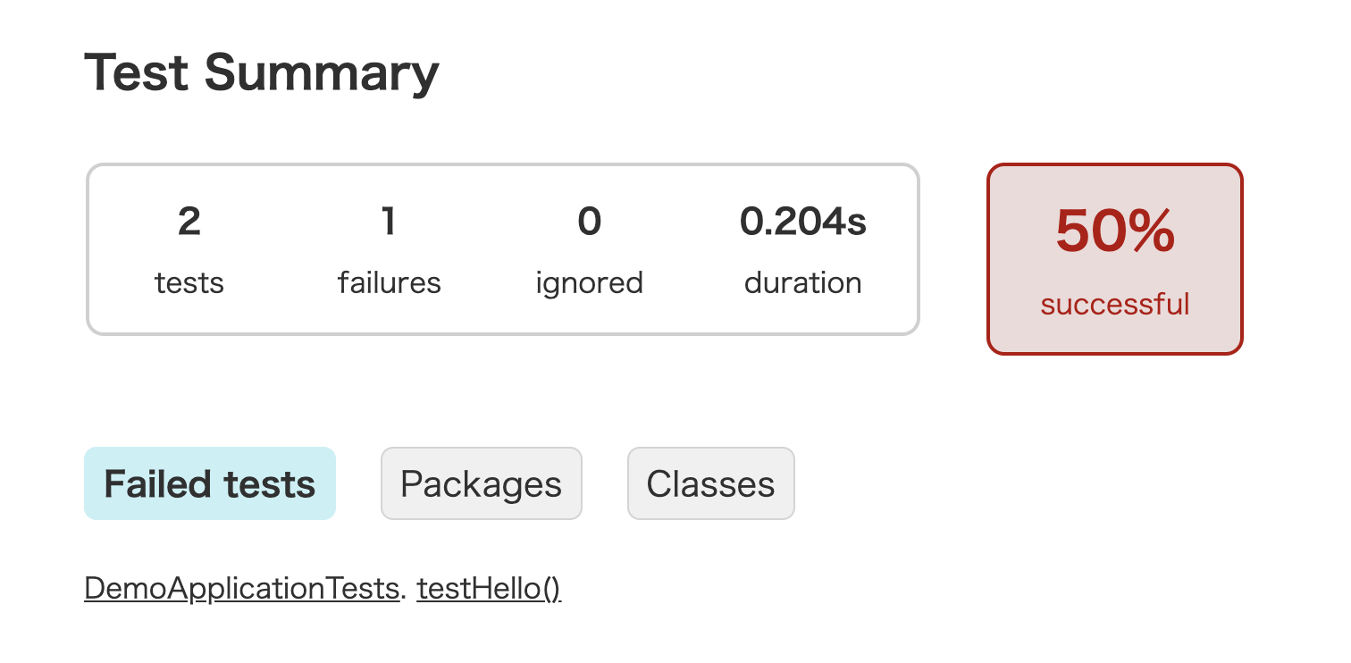This screenshot has width=1351, height=663.
Task: Click the 0.204s duration value
Action: [x=802, y=222]
